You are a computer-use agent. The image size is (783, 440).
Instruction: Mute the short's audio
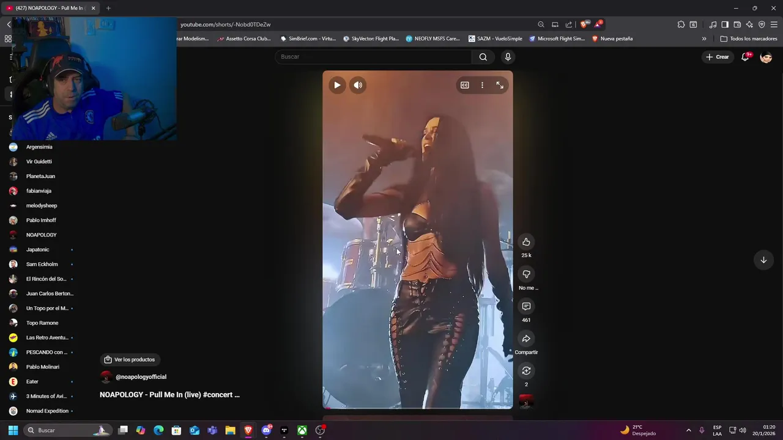(x=358, y=85)
